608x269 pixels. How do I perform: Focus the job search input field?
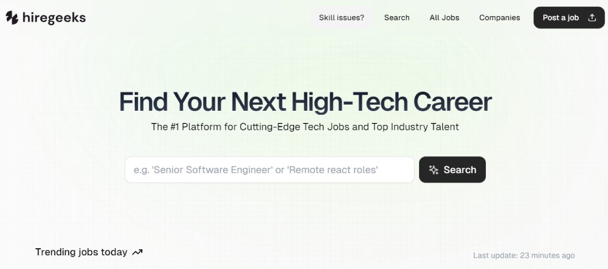pyautogui.click(x=270, y=169)
